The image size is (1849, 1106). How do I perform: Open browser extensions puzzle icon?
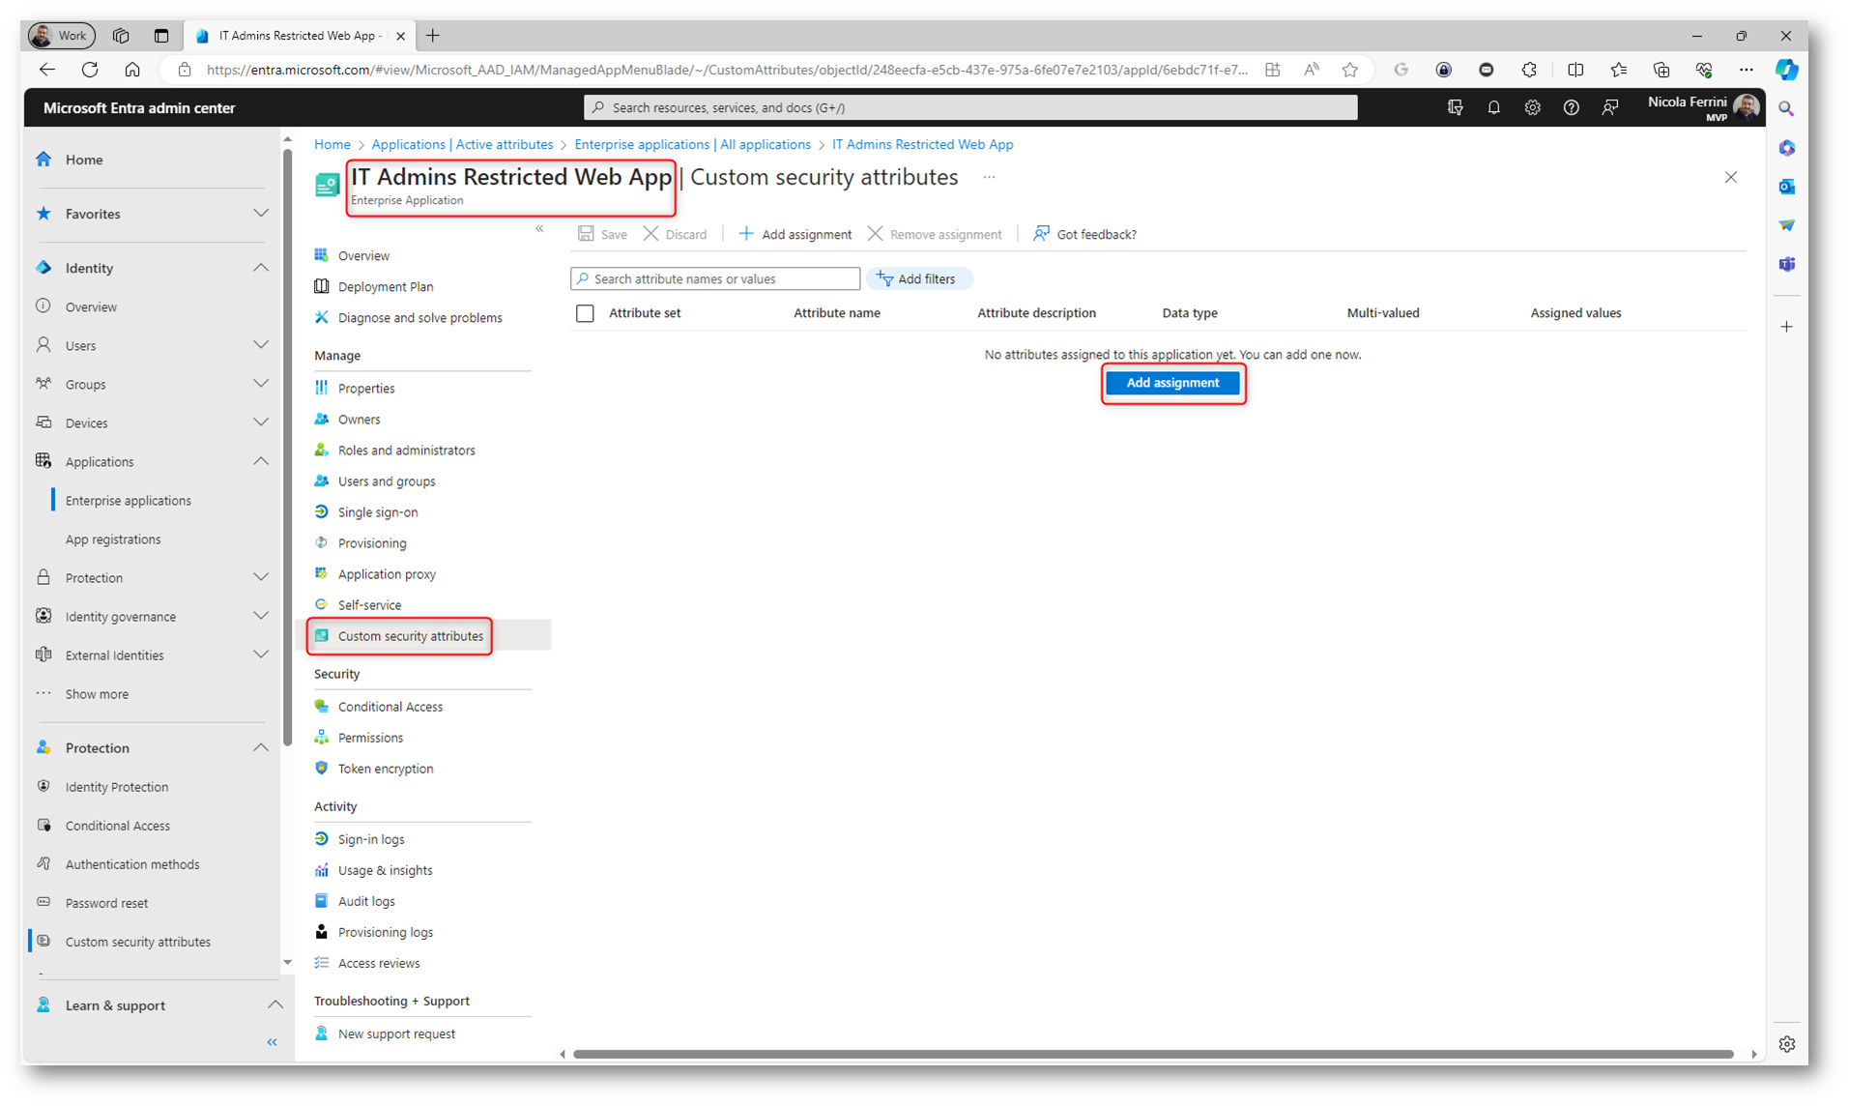point(1528,69)
